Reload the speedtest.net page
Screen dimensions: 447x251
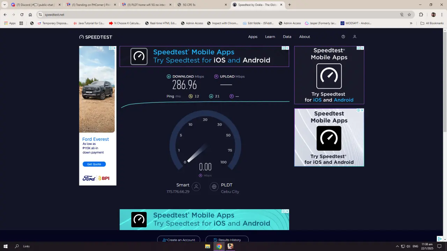(x=22, y=15)
